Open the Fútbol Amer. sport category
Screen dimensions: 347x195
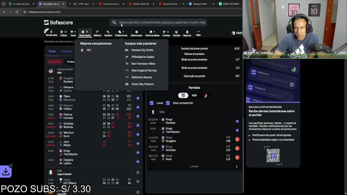[121, 33]
